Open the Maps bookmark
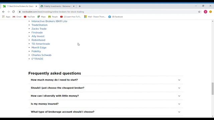This screenshot has height=120, width=214. point(41,17)
